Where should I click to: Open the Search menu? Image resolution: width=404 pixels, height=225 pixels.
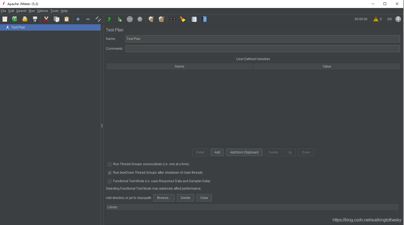click(21, 11)
